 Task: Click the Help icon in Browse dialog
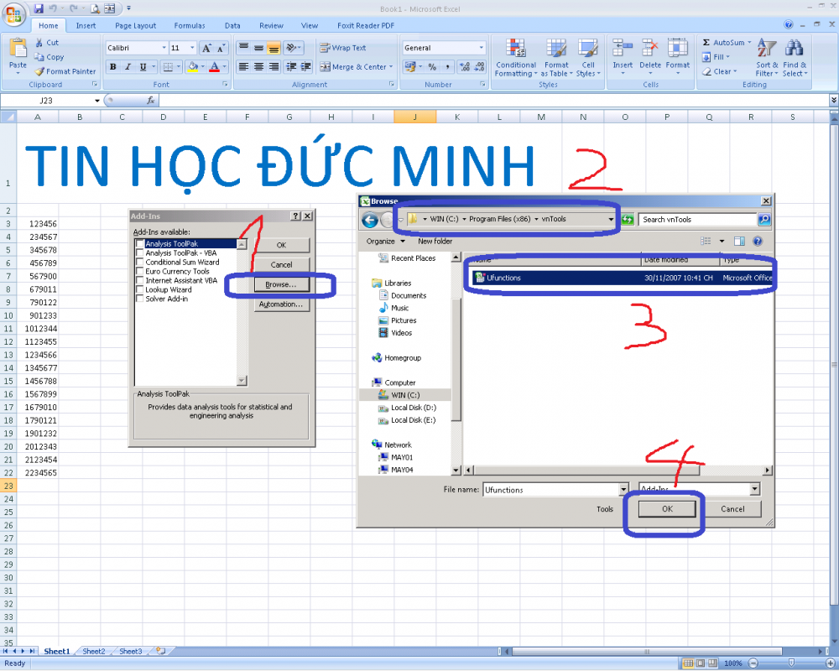coord(758,242)
